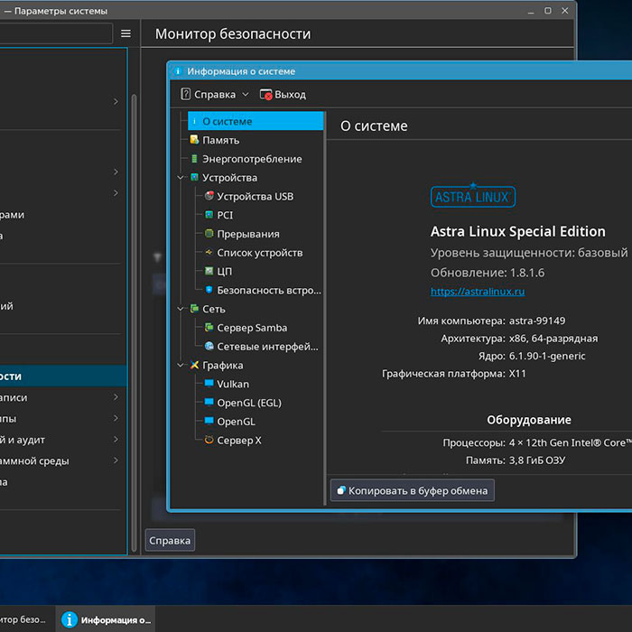This screenshot has height=632, width=632.
Task: Switch to Информация о... taskbar button
Action: pos(106,619)
